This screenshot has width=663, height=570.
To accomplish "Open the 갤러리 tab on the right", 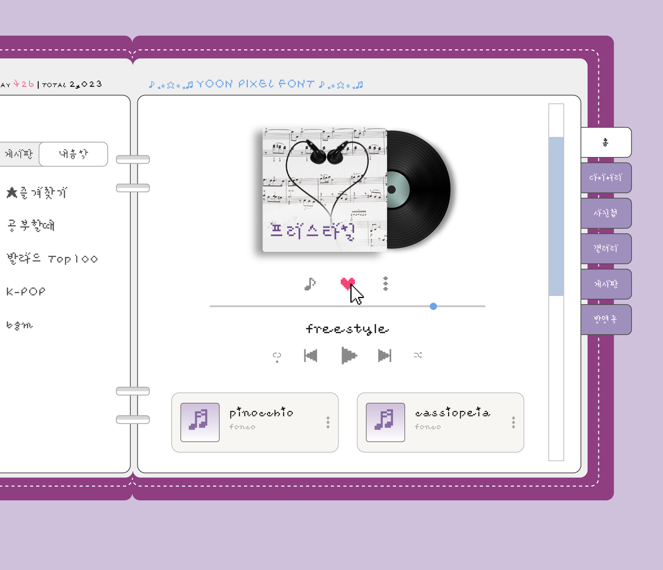I will tap(606, 248).
